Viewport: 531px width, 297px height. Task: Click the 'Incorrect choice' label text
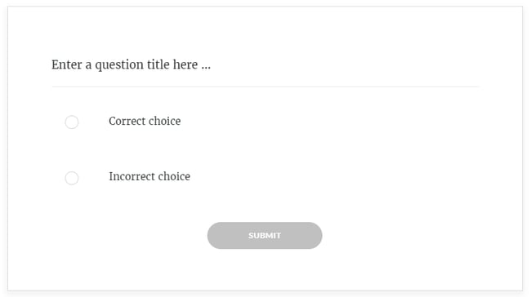tap(149, 176)
